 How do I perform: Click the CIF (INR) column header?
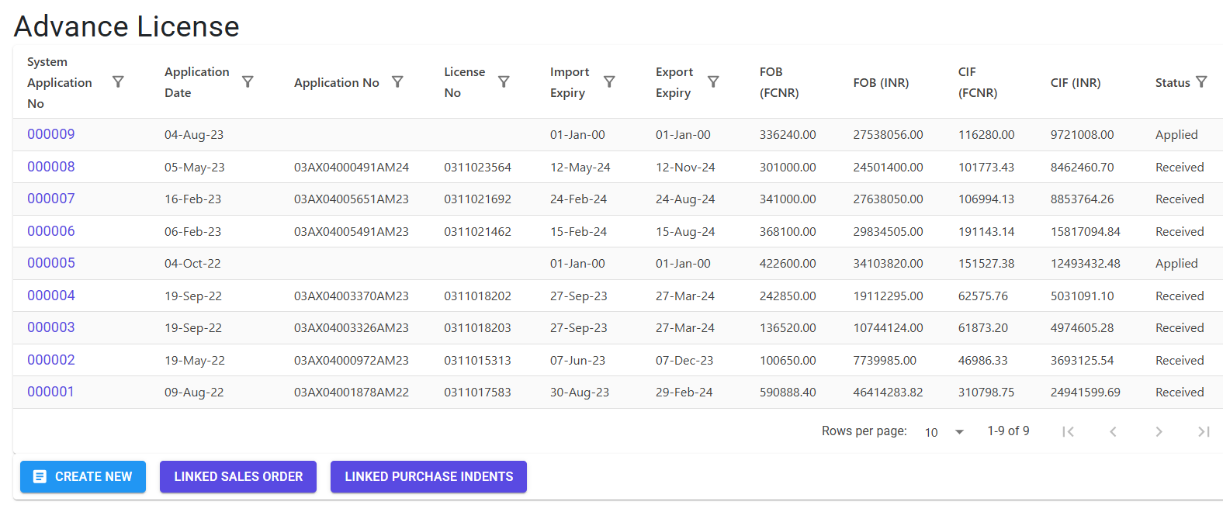(1076, 82)
